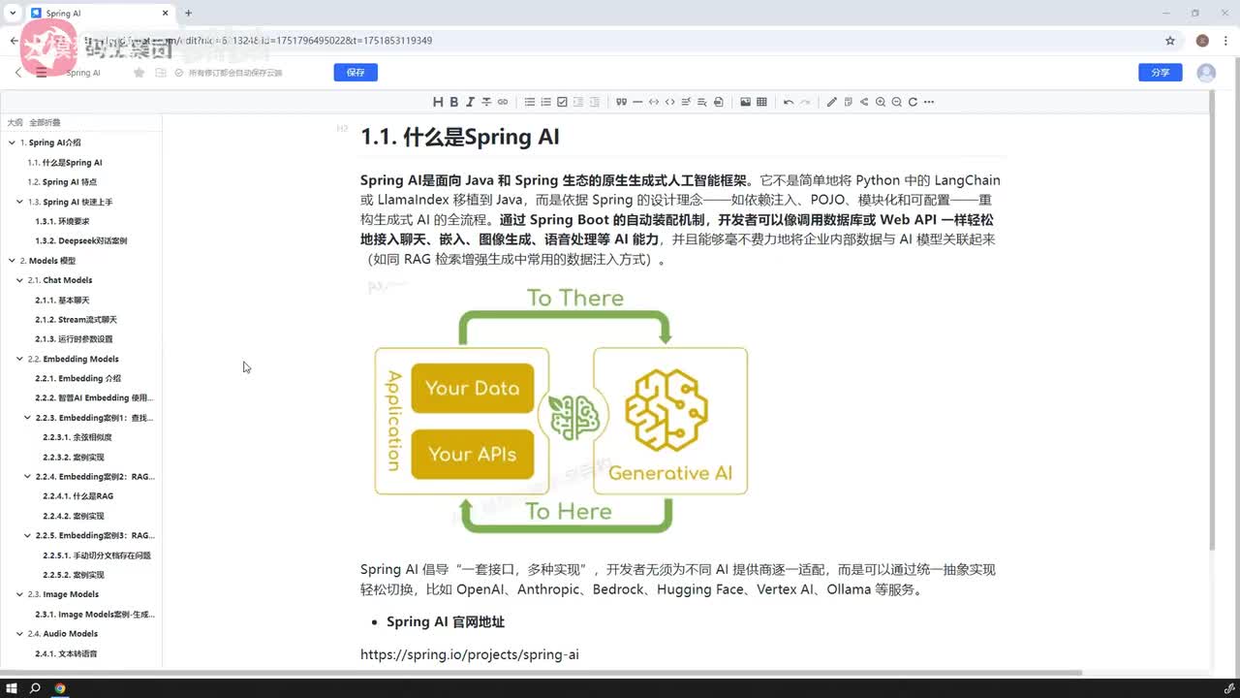Go to outline item '1.3.1. 环境要求'
Screen dimensions: 1240x698
pos(62,221)
